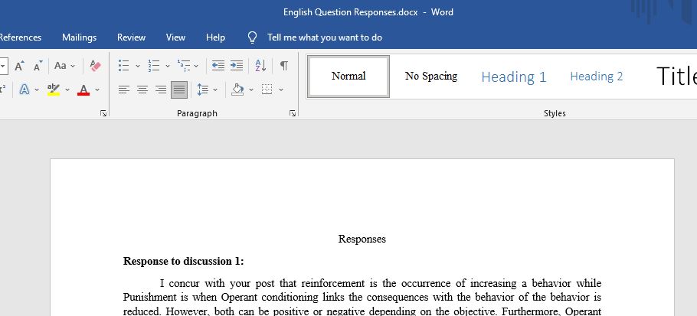Increase paragraph indent

237,66
